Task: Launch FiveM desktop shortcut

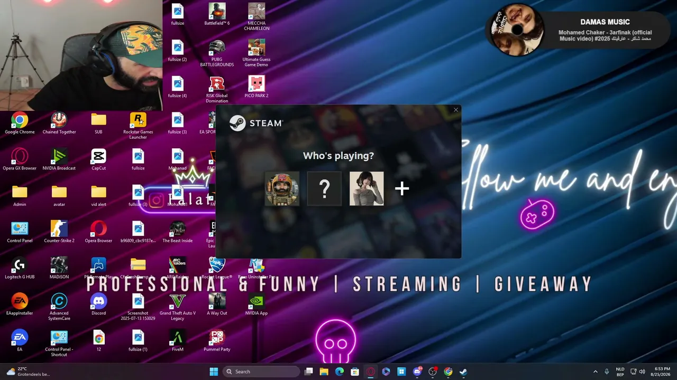Action: (178, 341)
